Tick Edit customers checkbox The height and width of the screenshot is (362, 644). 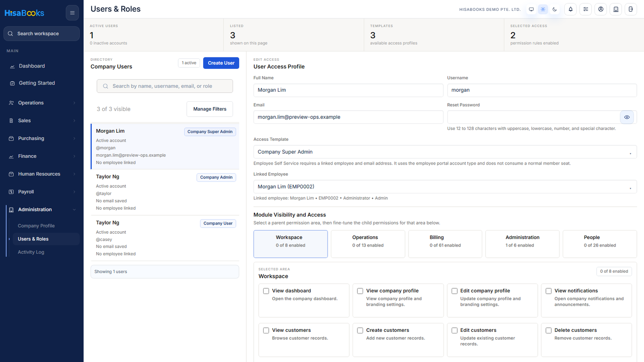point(454,330)
